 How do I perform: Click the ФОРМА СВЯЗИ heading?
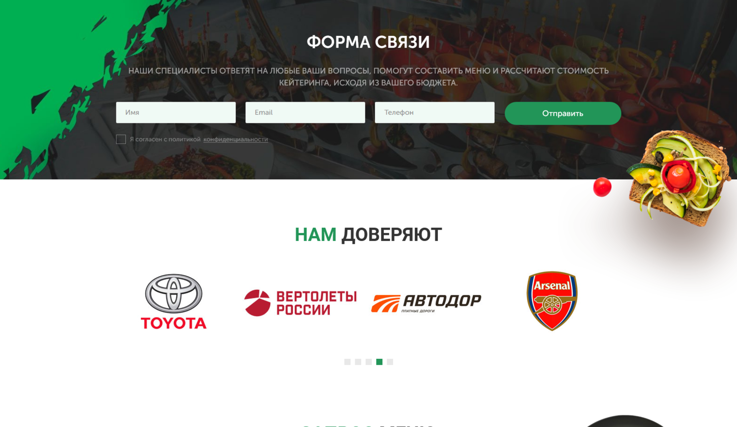pos(368,42)
